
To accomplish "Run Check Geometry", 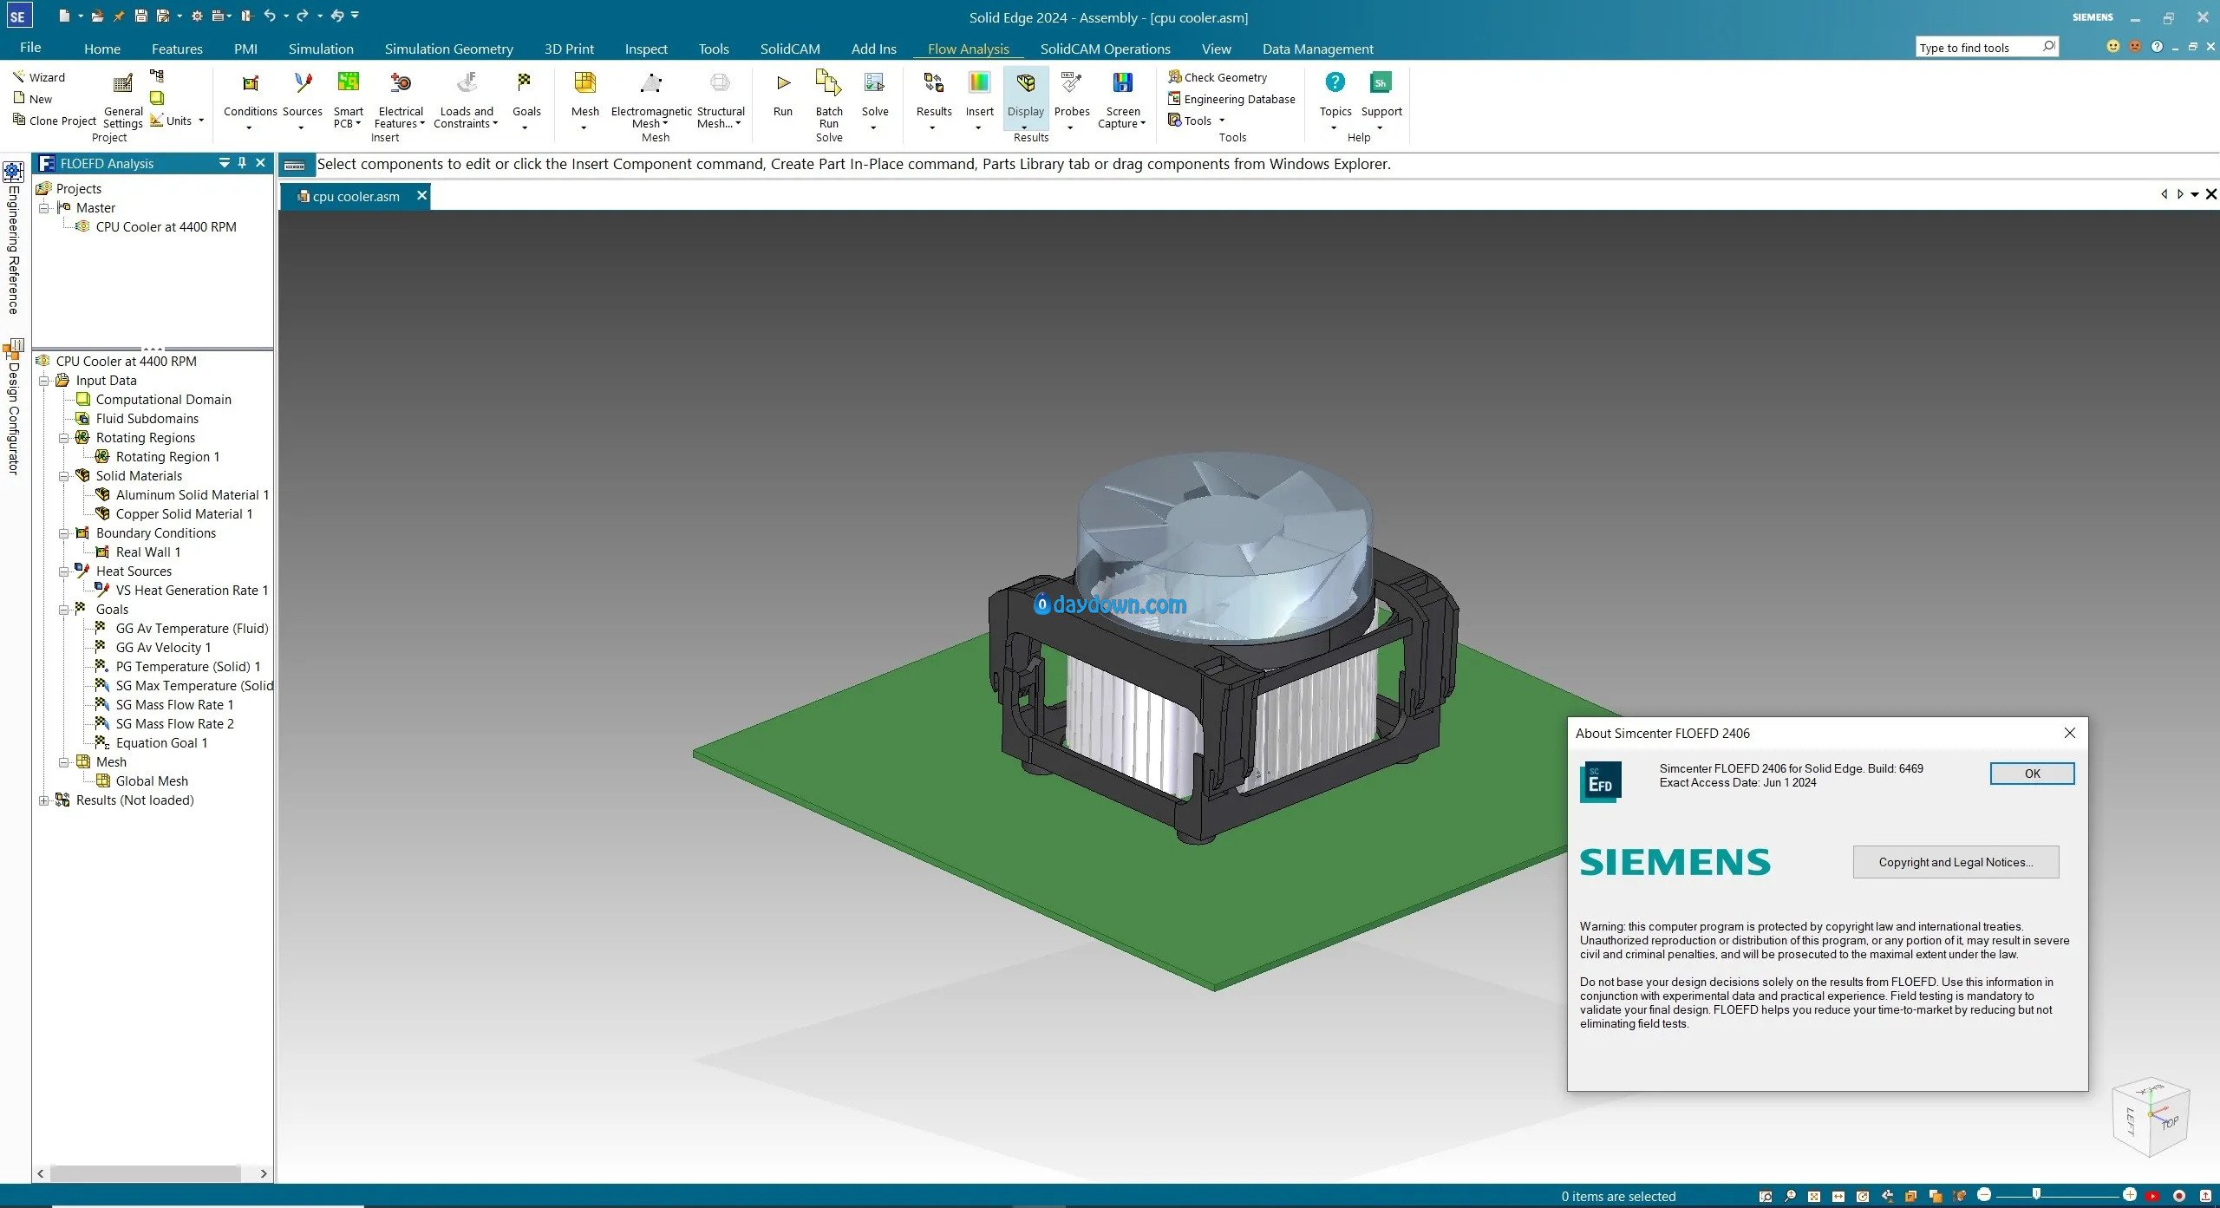I will click(x=1218, y=77).
